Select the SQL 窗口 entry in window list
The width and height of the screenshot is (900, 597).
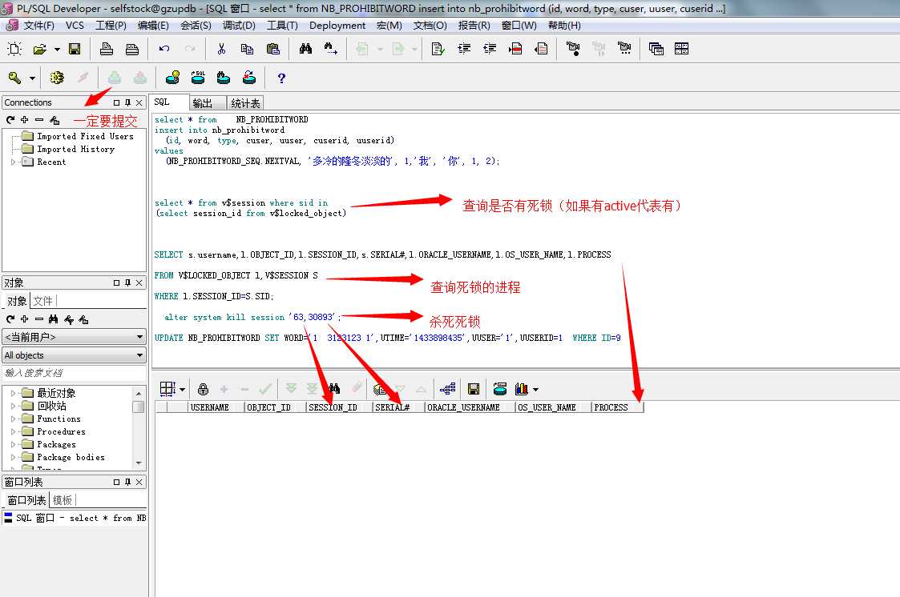75,518
